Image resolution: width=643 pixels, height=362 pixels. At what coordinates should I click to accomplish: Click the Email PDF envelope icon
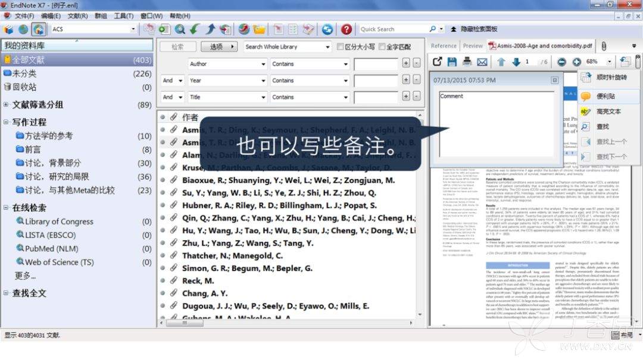pos(482,61)
